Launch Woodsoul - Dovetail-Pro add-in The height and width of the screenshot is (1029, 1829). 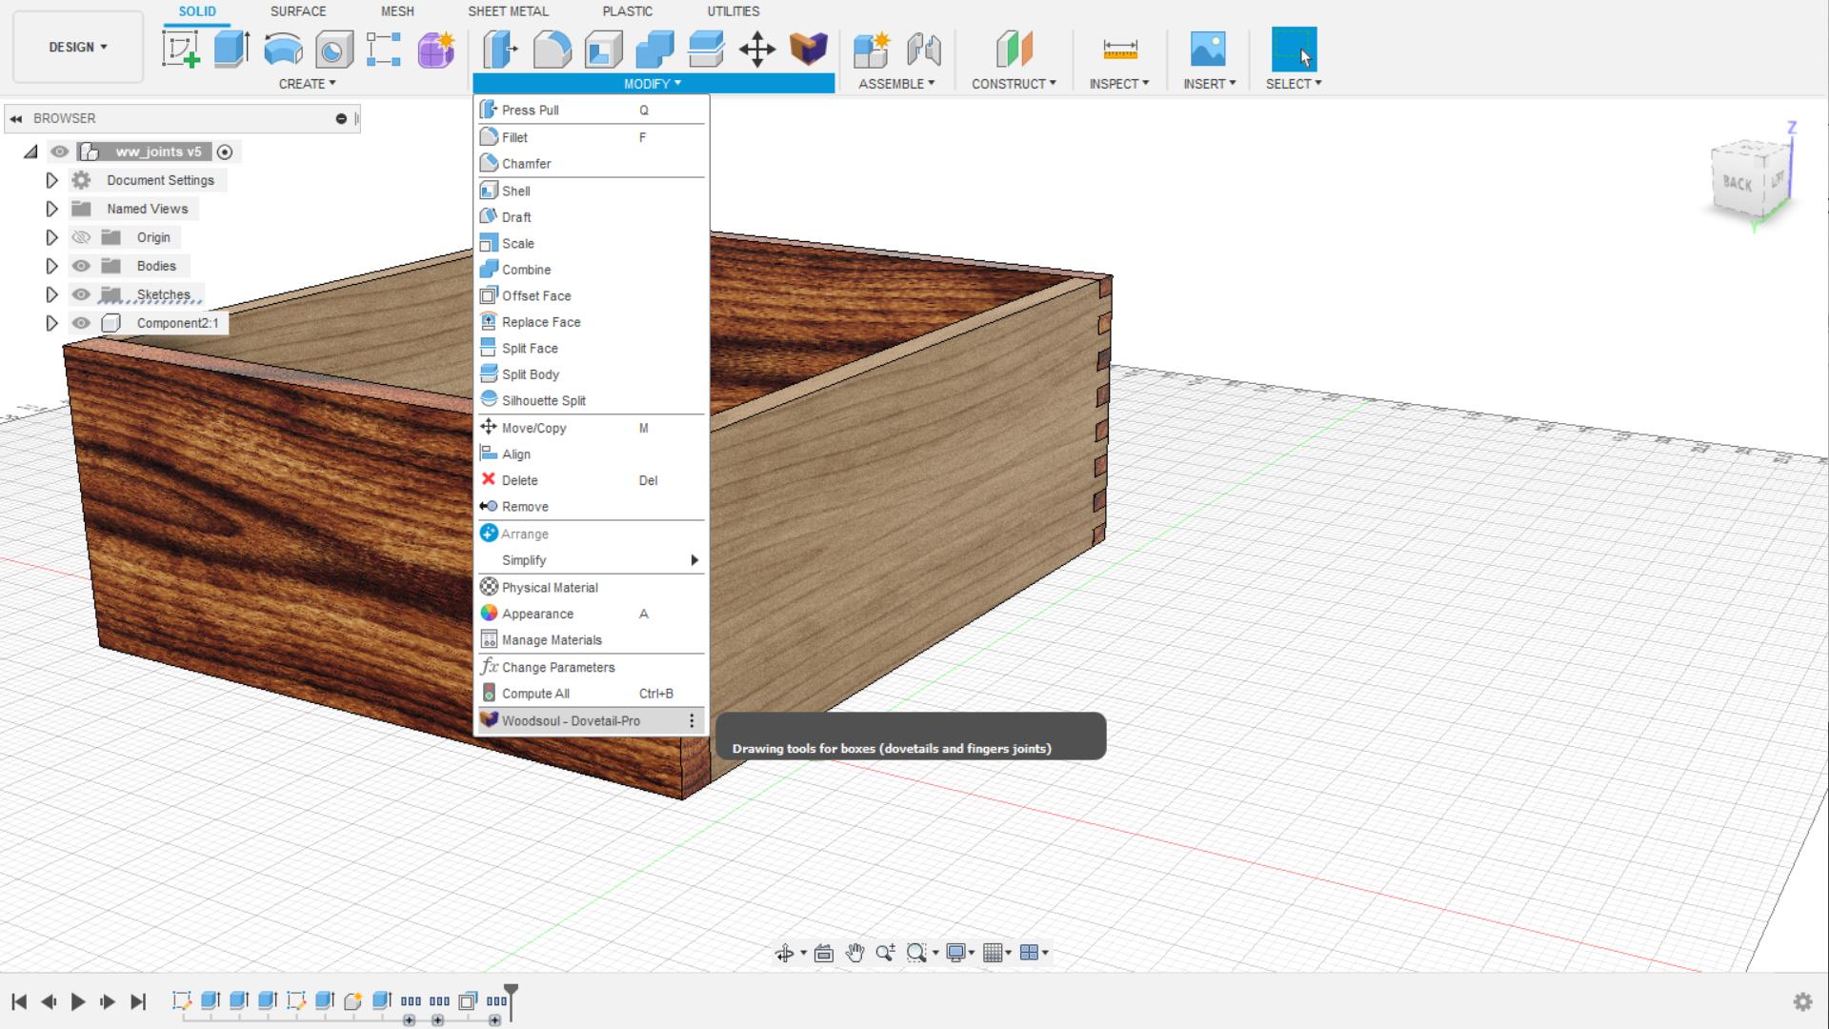click(x=572, y=721)
